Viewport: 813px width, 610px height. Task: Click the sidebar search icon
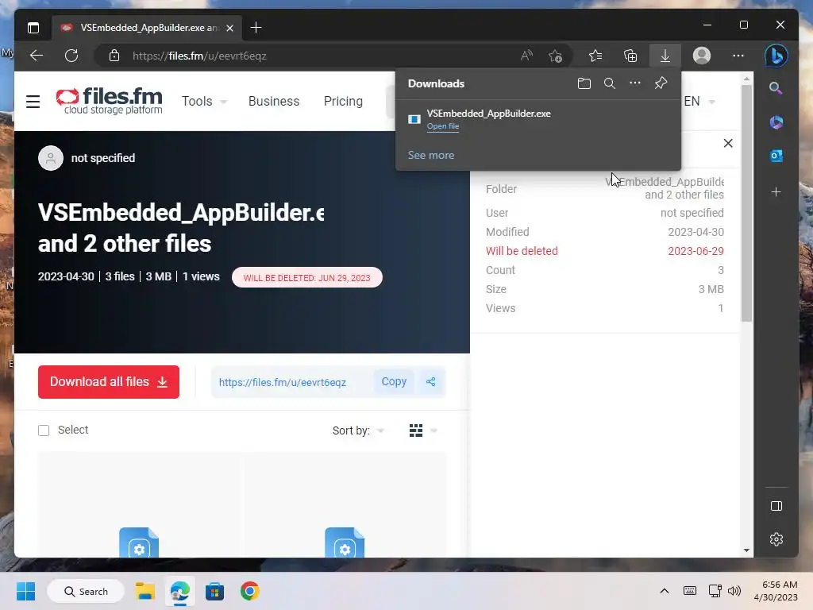[x=776, y=88]
